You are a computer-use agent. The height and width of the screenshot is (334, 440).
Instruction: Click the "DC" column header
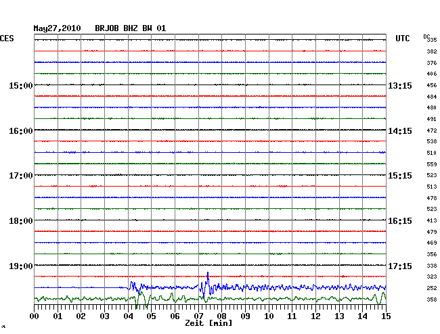coord(426,37)
